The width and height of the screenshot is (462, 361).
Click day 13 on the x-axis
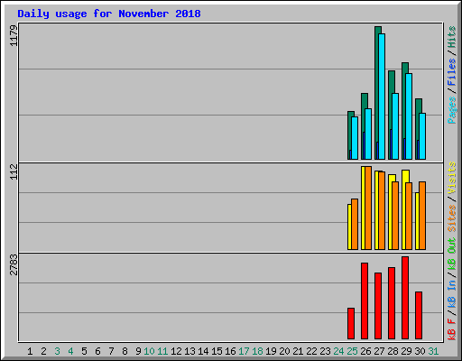(x=189, y=351)
